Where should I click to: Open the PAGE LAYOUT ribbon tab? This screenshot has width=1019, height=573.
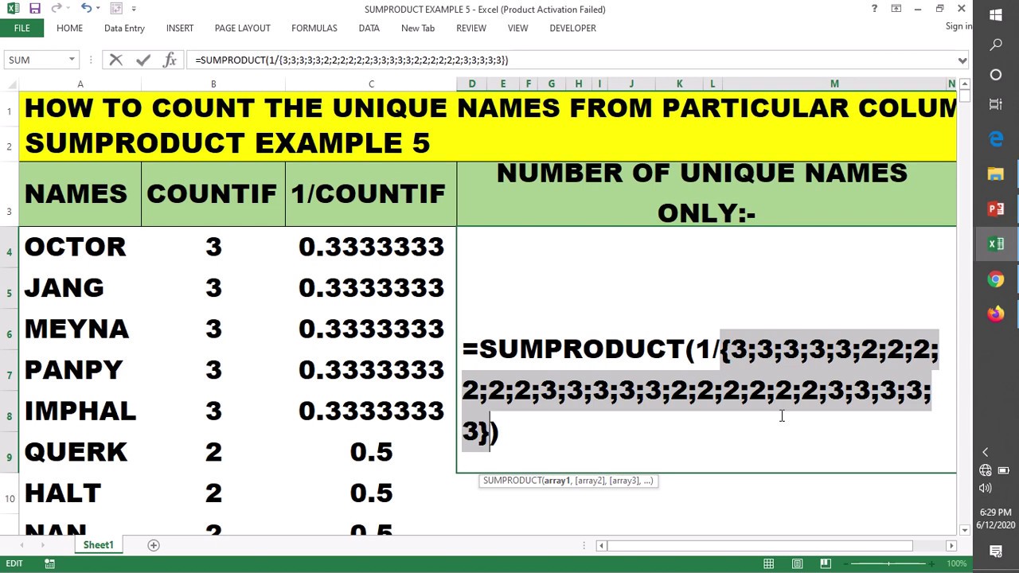click(243, 28)
